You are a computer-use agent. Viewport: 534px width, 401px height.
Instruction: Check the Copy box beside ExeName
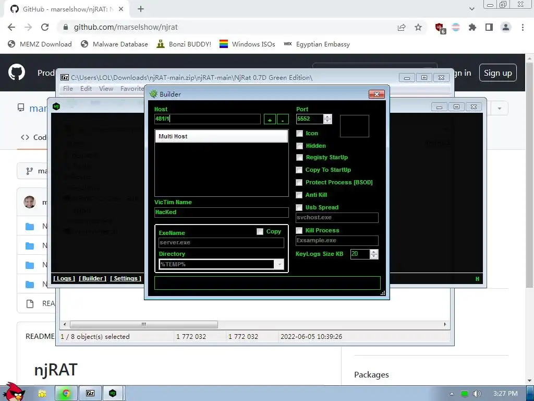click(260, 231)
